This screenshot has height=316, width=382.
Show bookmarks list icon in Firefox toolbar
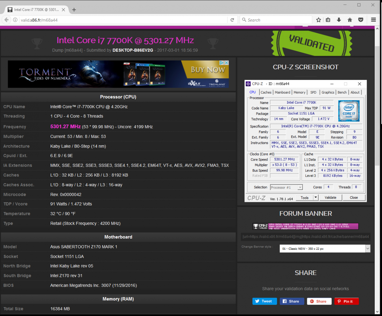[x=328, y=20]
